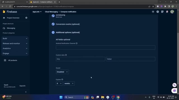Toggle the browser side panel icon
Image resolution: width=179 pixels, height=100 pixels.
[x=169, y=6]
